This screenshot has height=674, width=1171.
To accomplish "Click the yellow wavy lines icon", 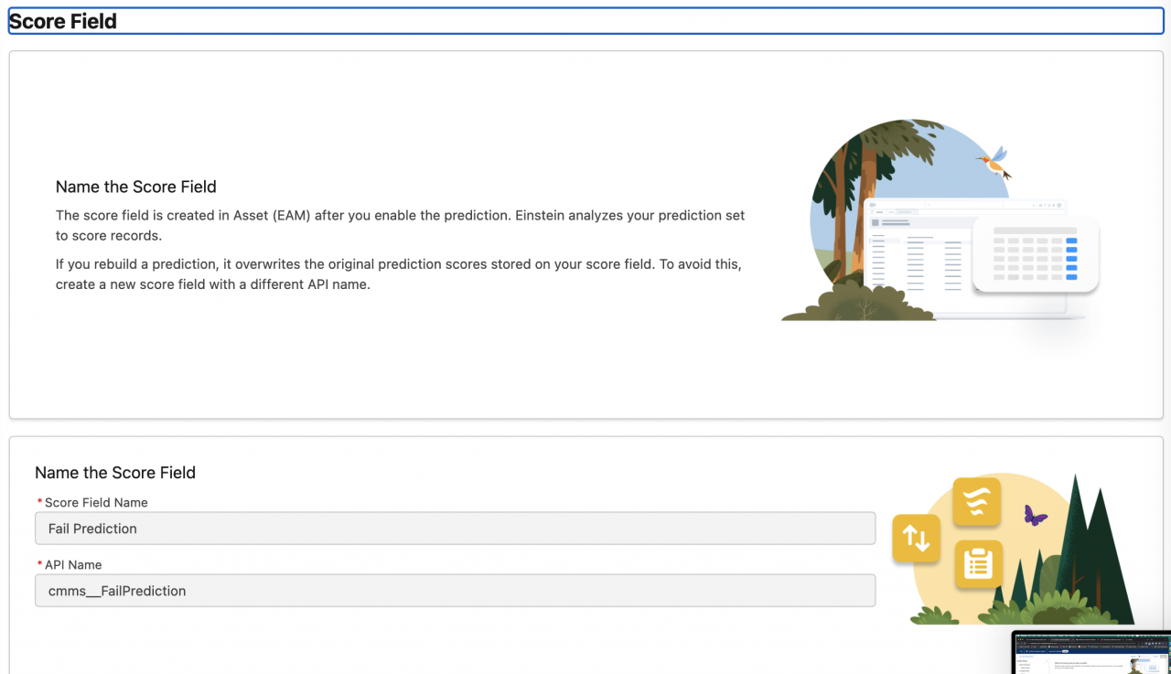I will coord(976,502).
